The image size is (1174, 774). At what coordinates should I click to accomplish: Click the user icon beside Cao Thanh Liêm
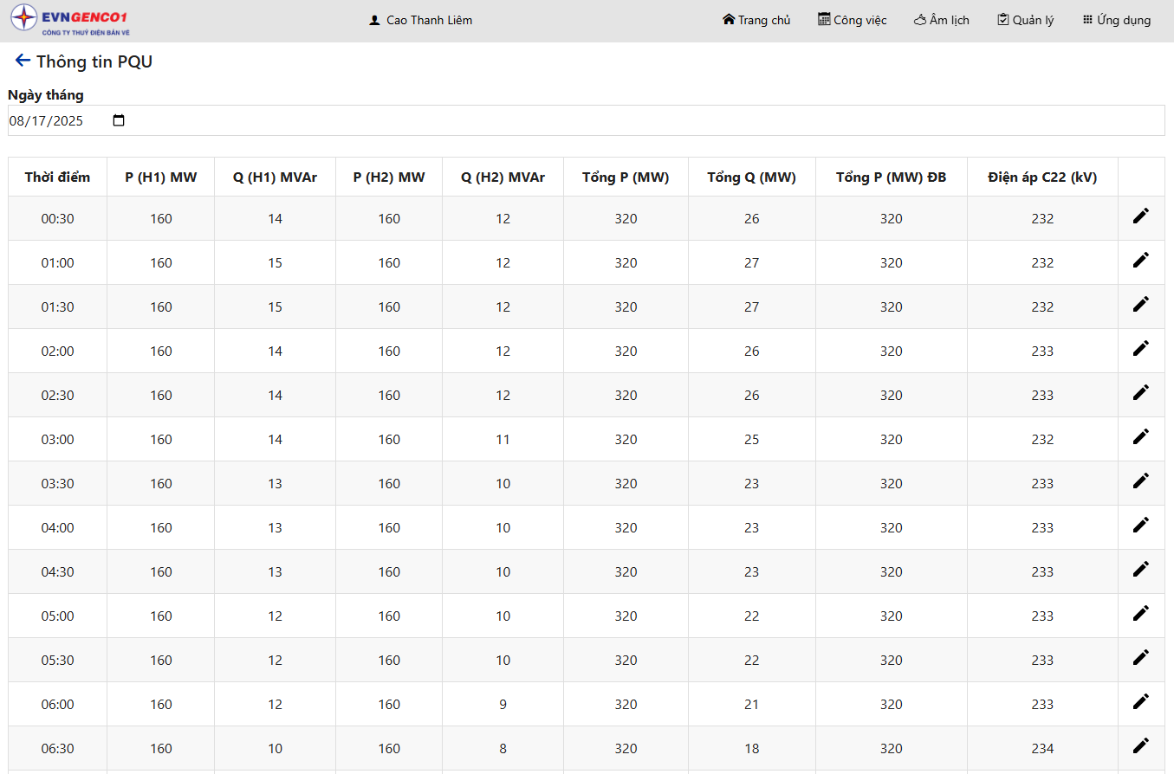click(374, 20)
